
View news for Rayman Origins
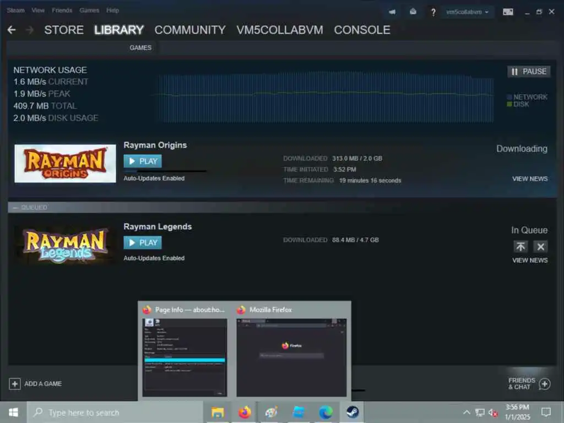(530, 179)
